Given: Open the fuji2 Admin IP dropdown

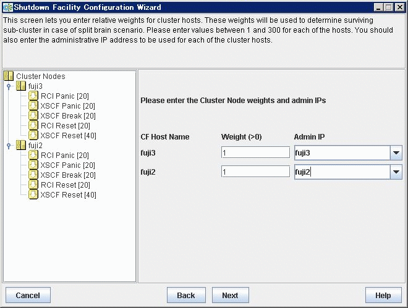Looking at the screenshot, I should tap(396, 172).
